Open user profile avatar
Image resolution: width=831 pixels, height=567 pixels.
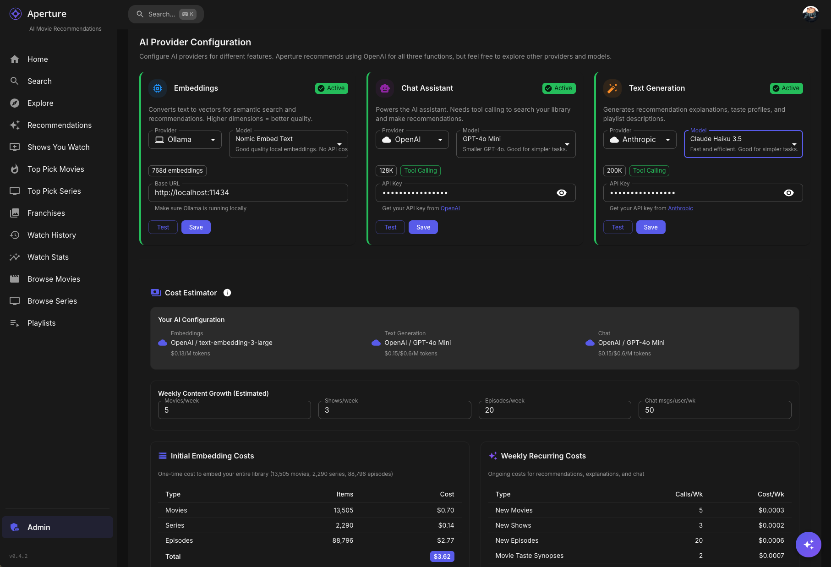[x=810, y=14]
